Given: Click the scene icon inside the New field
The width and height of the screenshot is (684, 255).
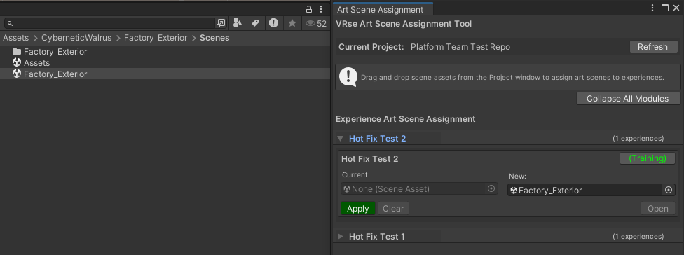Looking at the screenshot, I should coord(514,190).
